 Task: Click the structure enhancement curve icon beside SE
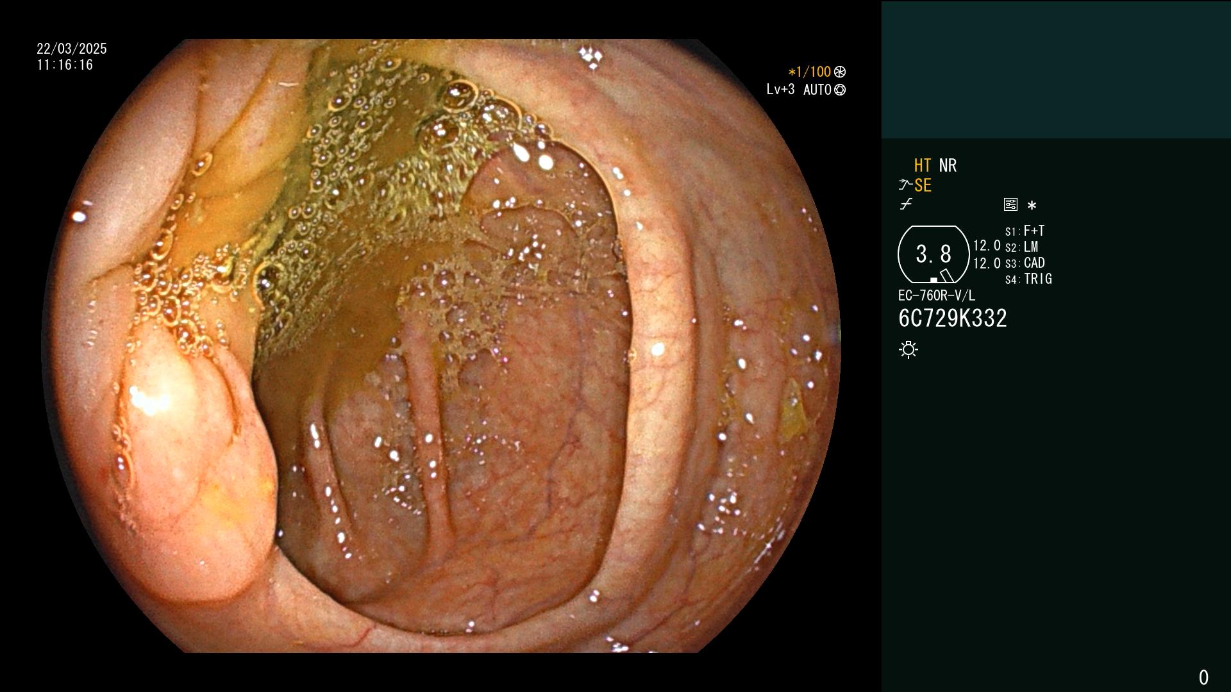(x=905, y=185)
